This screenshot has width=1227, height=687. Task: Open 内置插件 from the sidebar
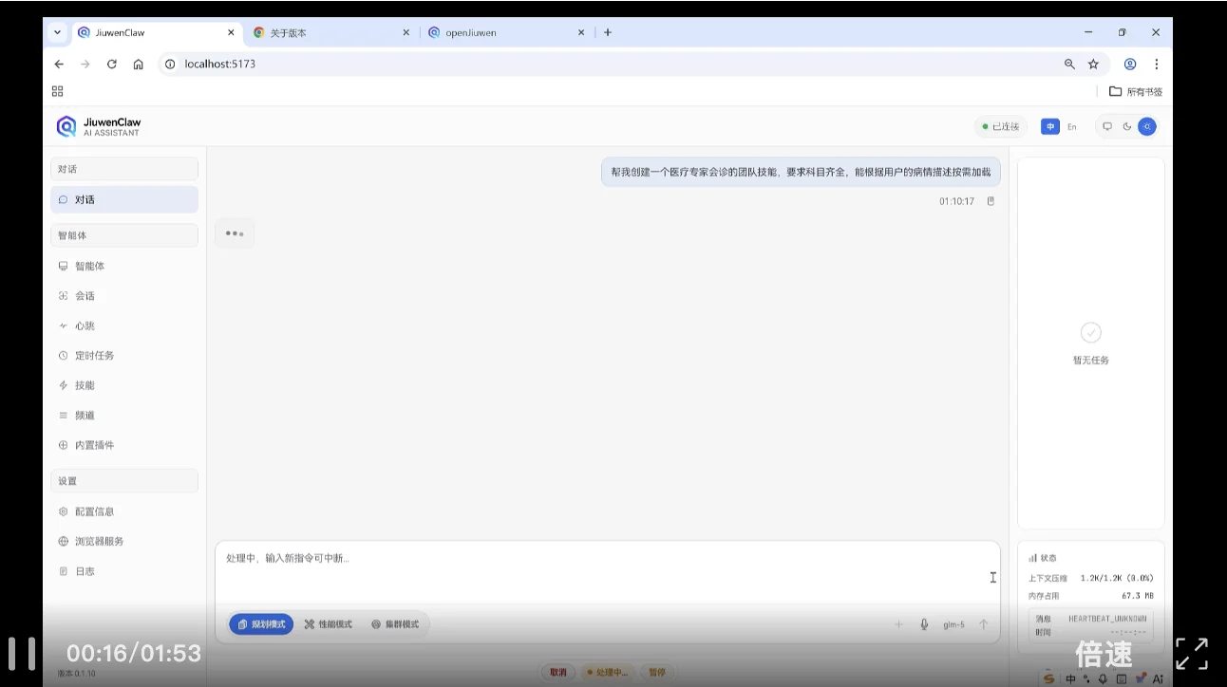[x=95, y=444]
